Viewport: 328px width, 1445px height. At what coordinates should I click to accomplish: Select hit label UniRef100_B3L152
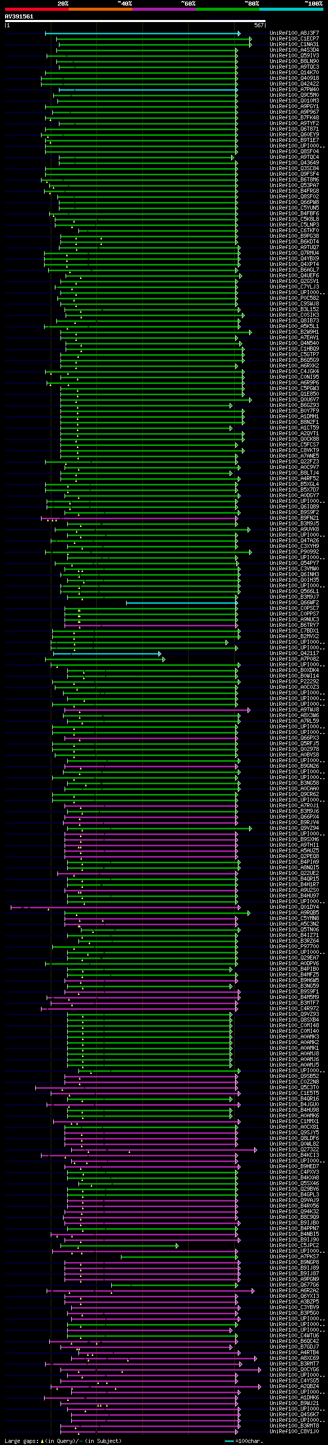pyautogui.click(x=294, y=310)
